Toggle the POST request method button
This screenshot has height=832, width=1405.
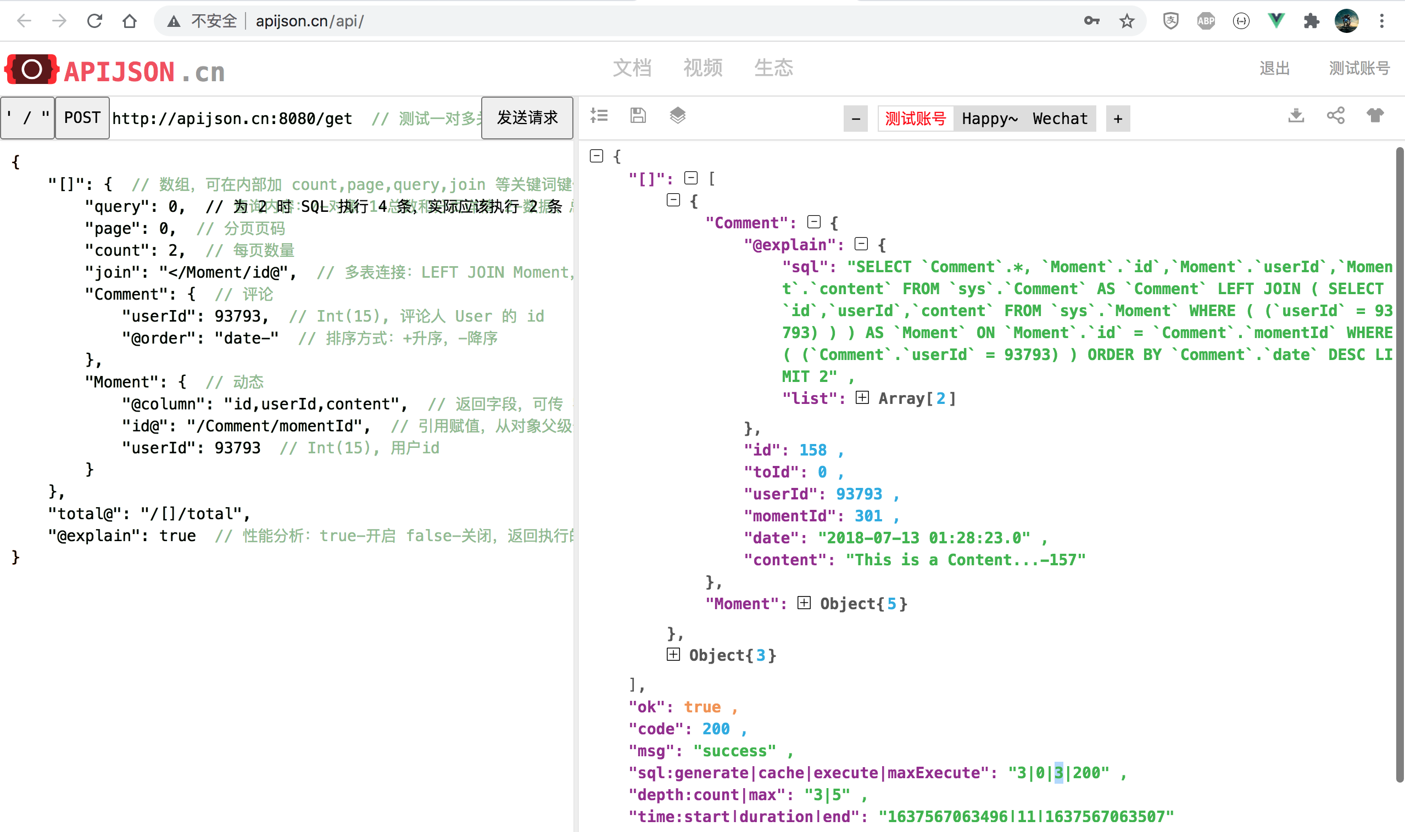82,118
